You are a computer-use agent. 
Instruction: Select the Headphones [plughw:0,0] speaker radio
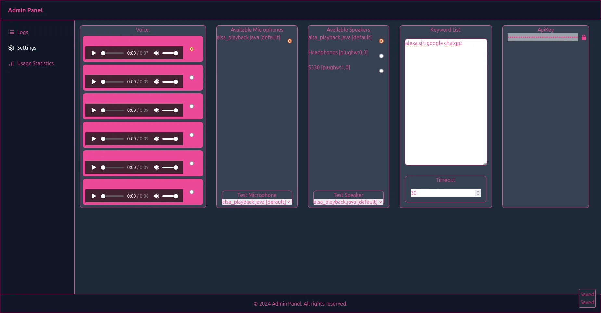click(381, 56)
